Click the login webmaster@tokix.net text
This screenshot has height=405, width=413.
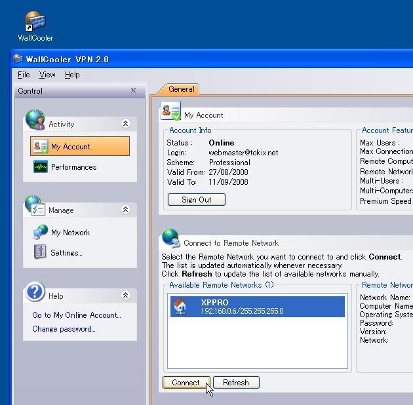[243, 153]
